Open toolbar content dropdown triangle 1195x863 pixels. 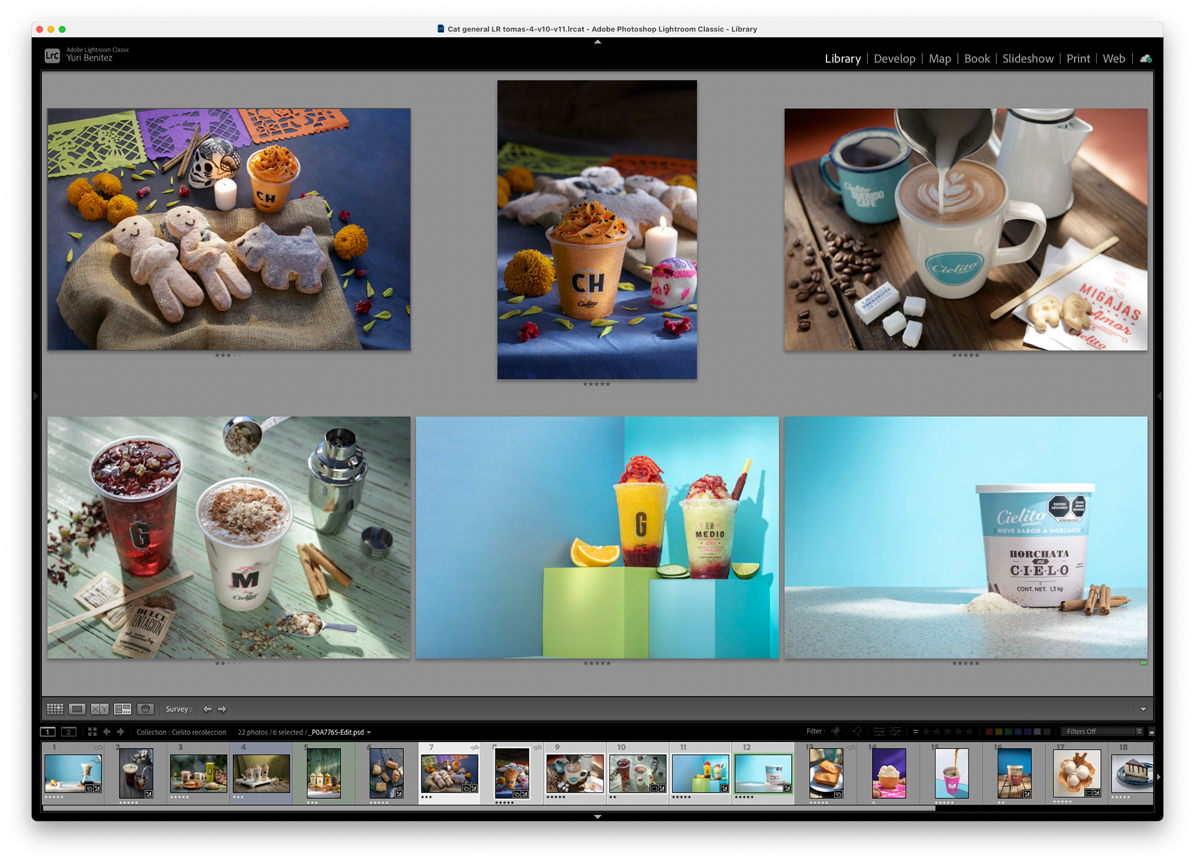click(1143, 709)
